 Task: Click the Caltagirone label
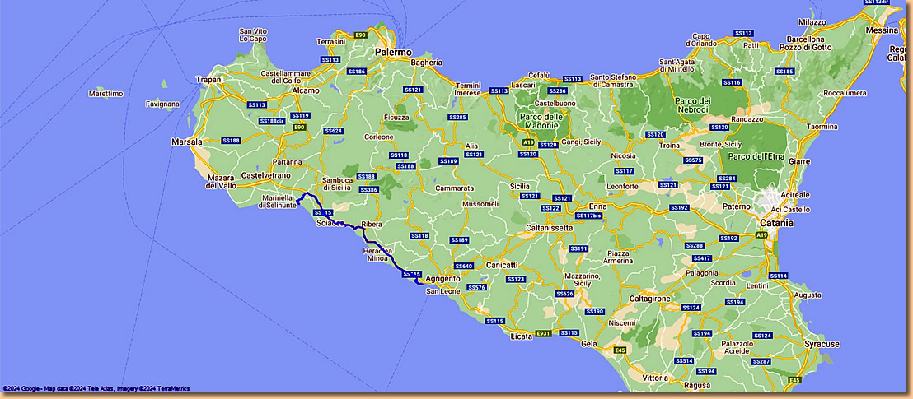click(650, 299)
